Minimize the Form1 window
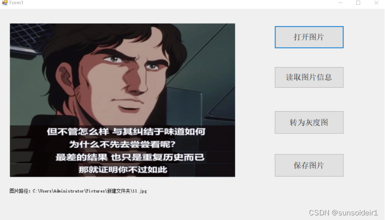Viewport: 385px width, 220px height. click(x=340, y=3)
